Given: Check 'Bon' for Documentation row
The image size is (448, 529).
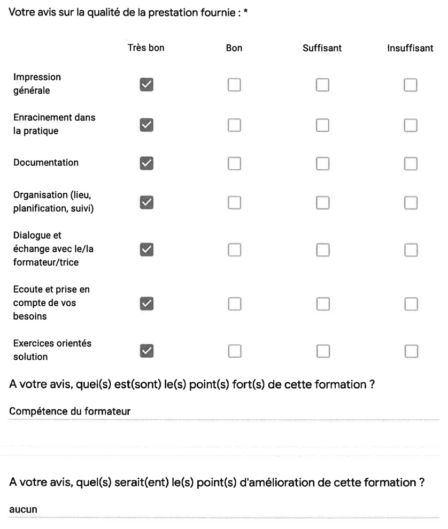Looking at the screenshot, I should coord(234,164).
